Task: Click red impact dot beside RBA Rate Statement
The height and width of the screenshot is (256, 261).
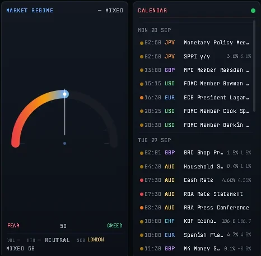Action: coord(142,194)
